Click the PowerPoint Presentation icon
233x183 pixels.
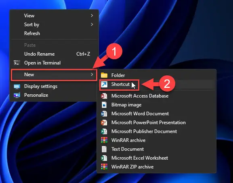click(x=104, y=123)
